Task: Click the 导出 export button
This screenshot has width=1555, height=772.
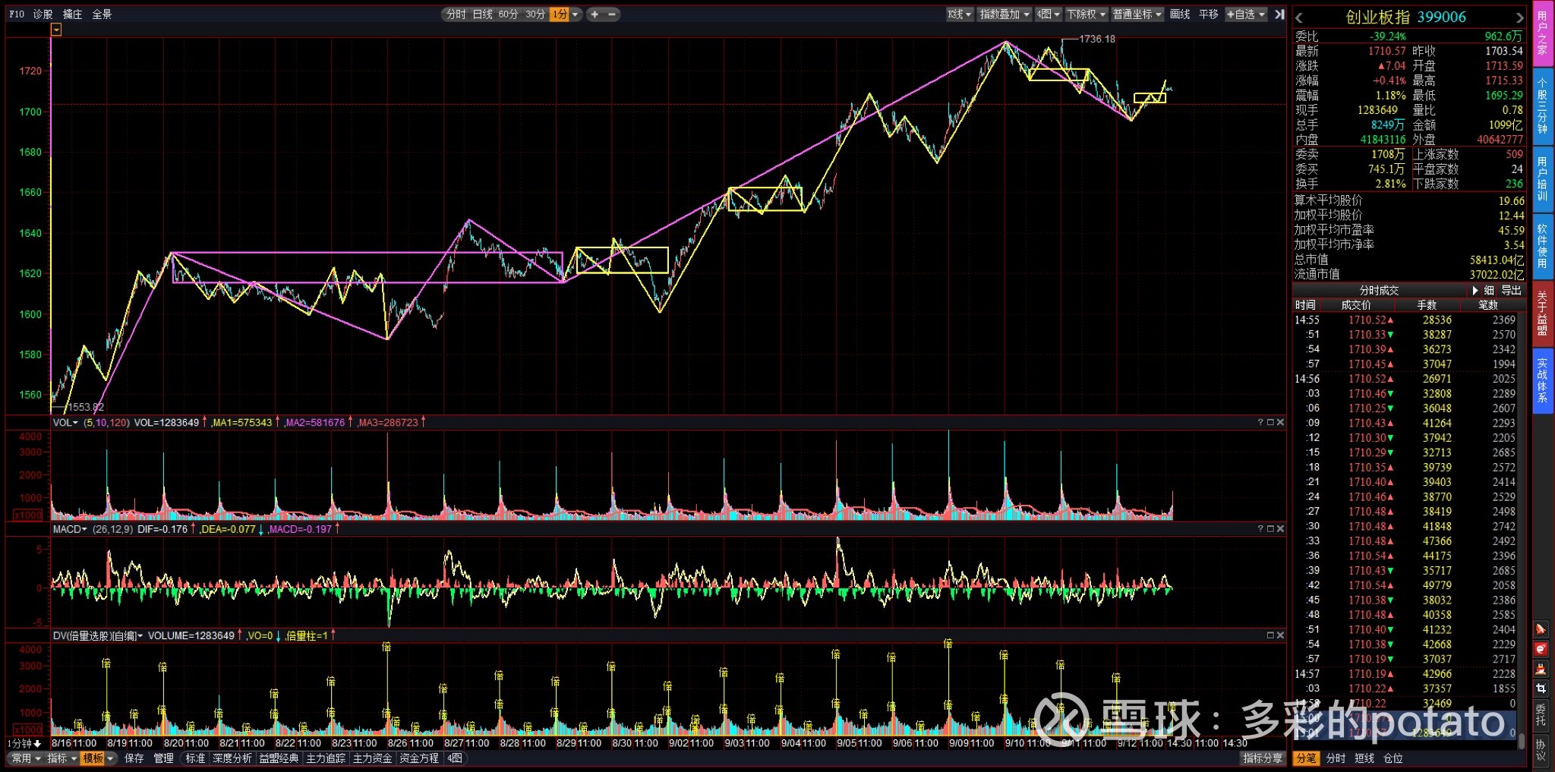Action: [1511, 290]
